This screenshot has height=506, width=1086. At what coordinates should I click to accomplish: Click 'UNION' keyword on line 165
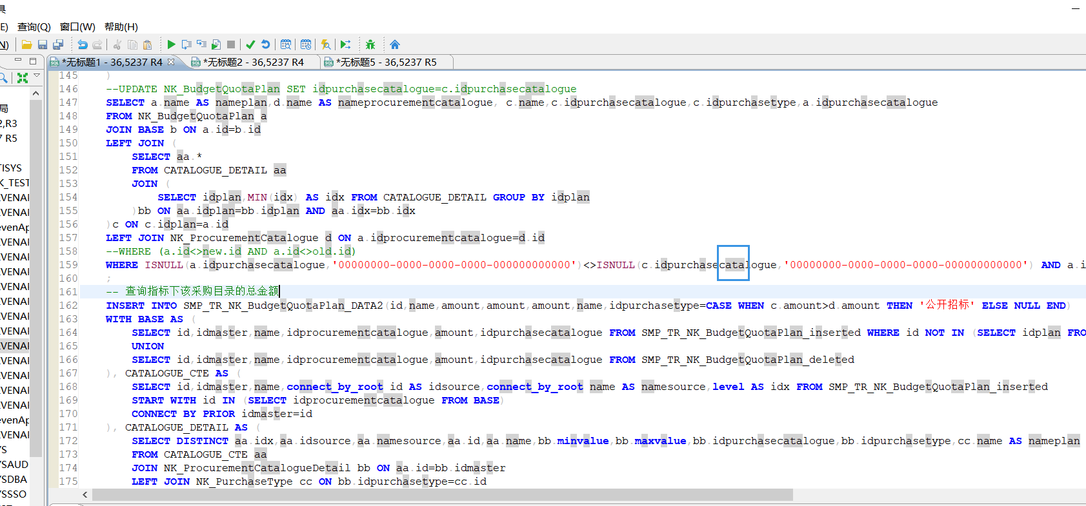pos(148,346)
